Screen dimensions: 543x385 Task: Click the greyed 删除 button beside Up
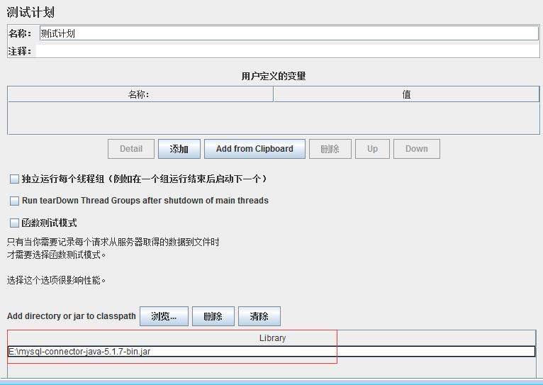(x=330, y=149)
